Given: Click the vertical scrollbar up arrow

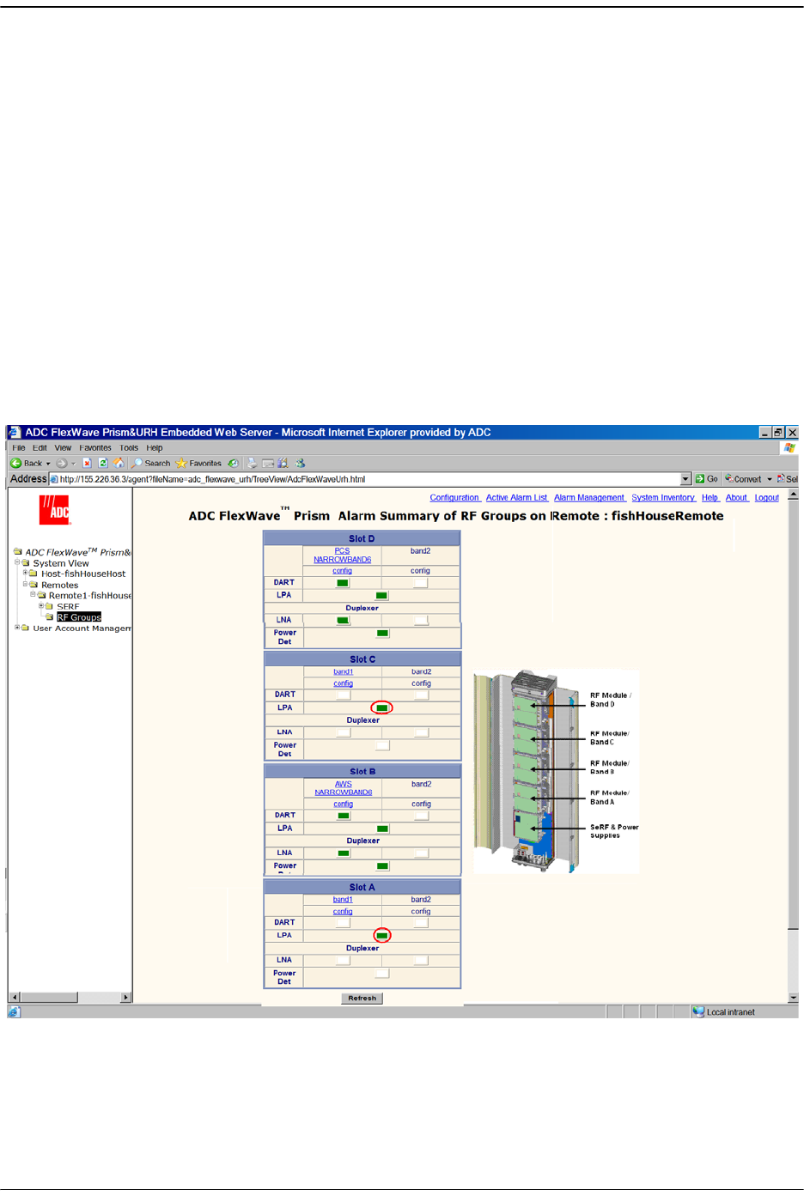Looking at the screenshot, I should [x=793, y=495].
